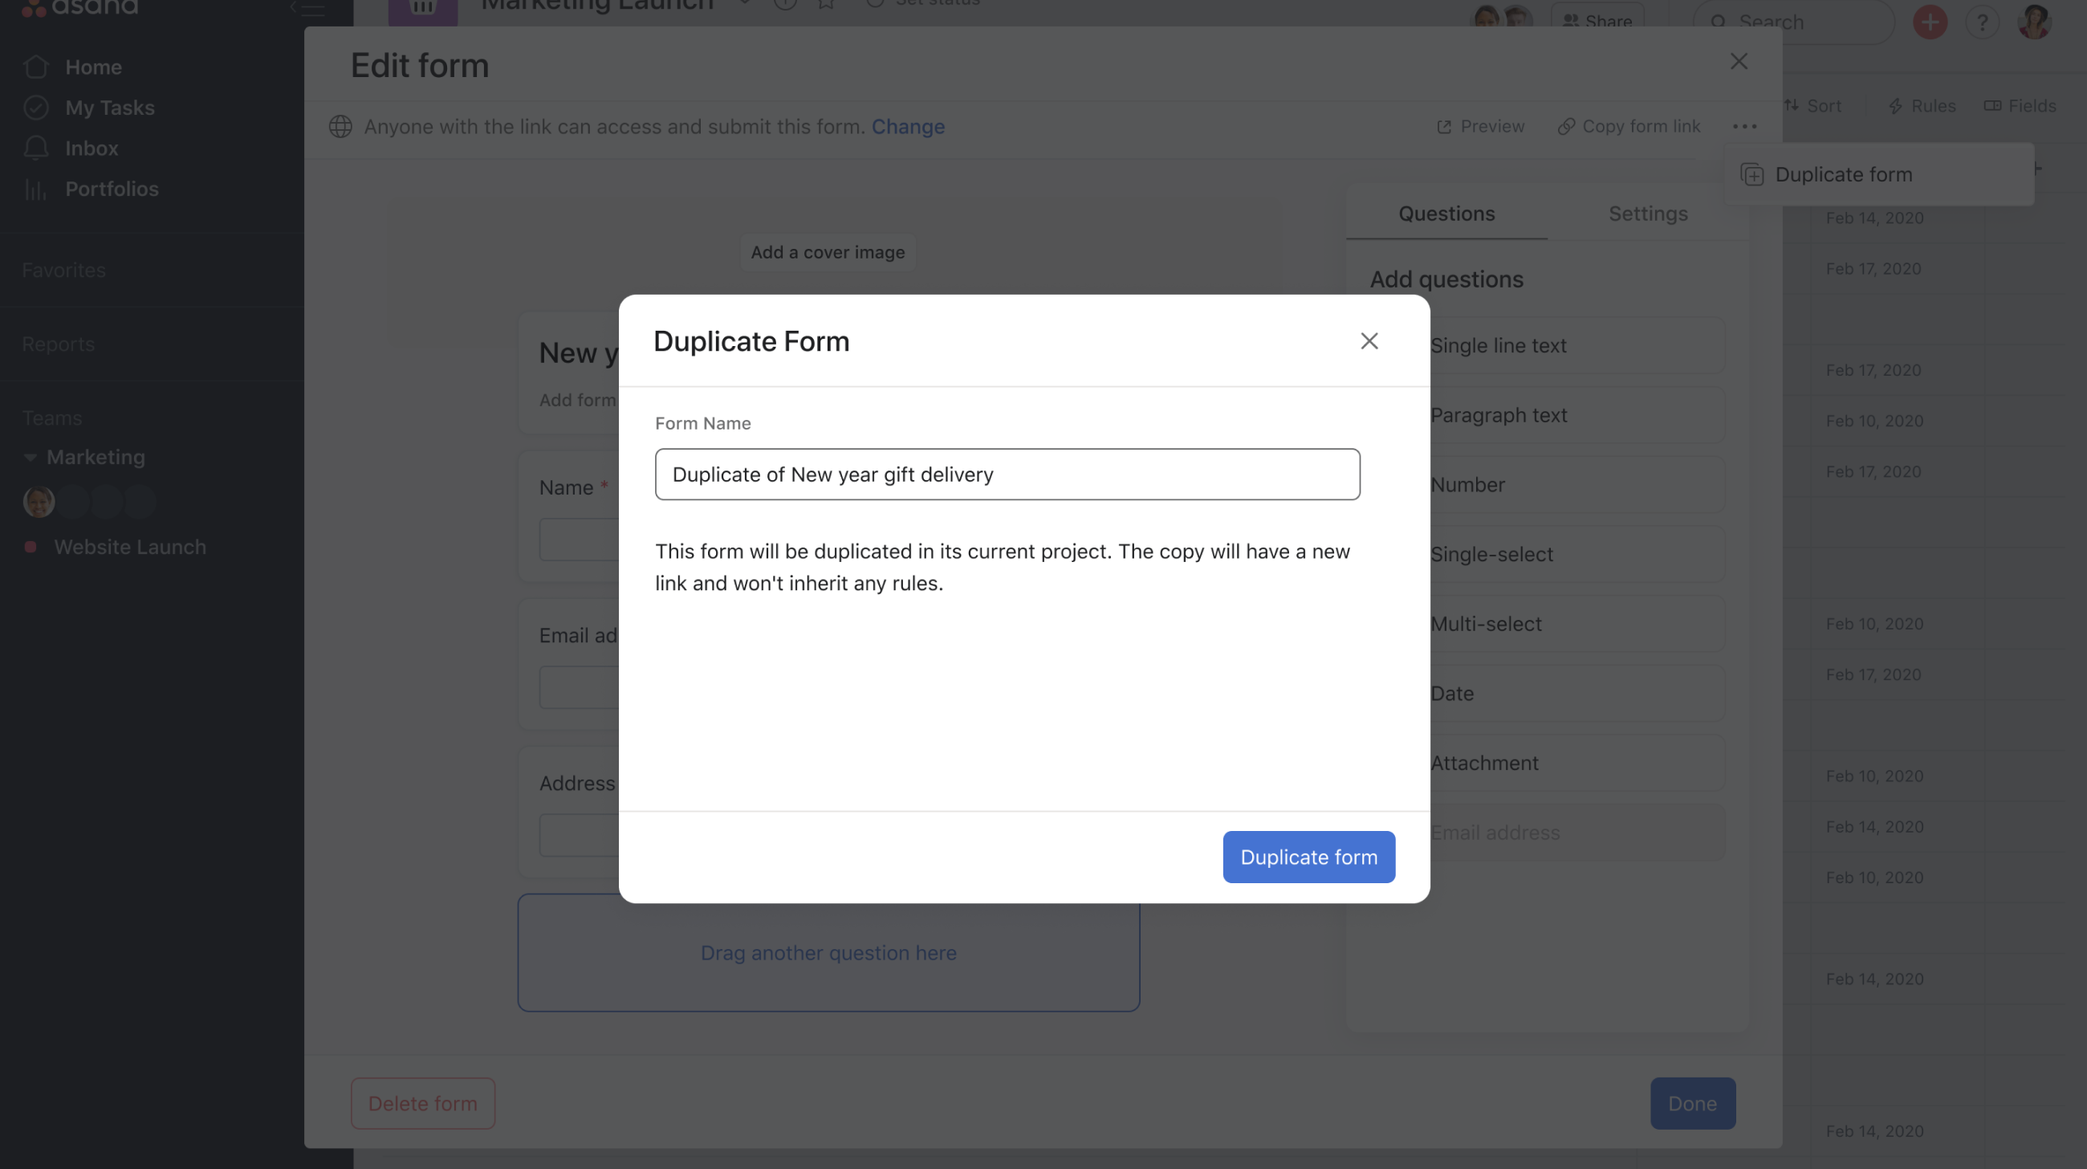Click the three-dot overflow menu icon
The width and height of the screenshot is (2087, 1169).
pos(1744,126)
